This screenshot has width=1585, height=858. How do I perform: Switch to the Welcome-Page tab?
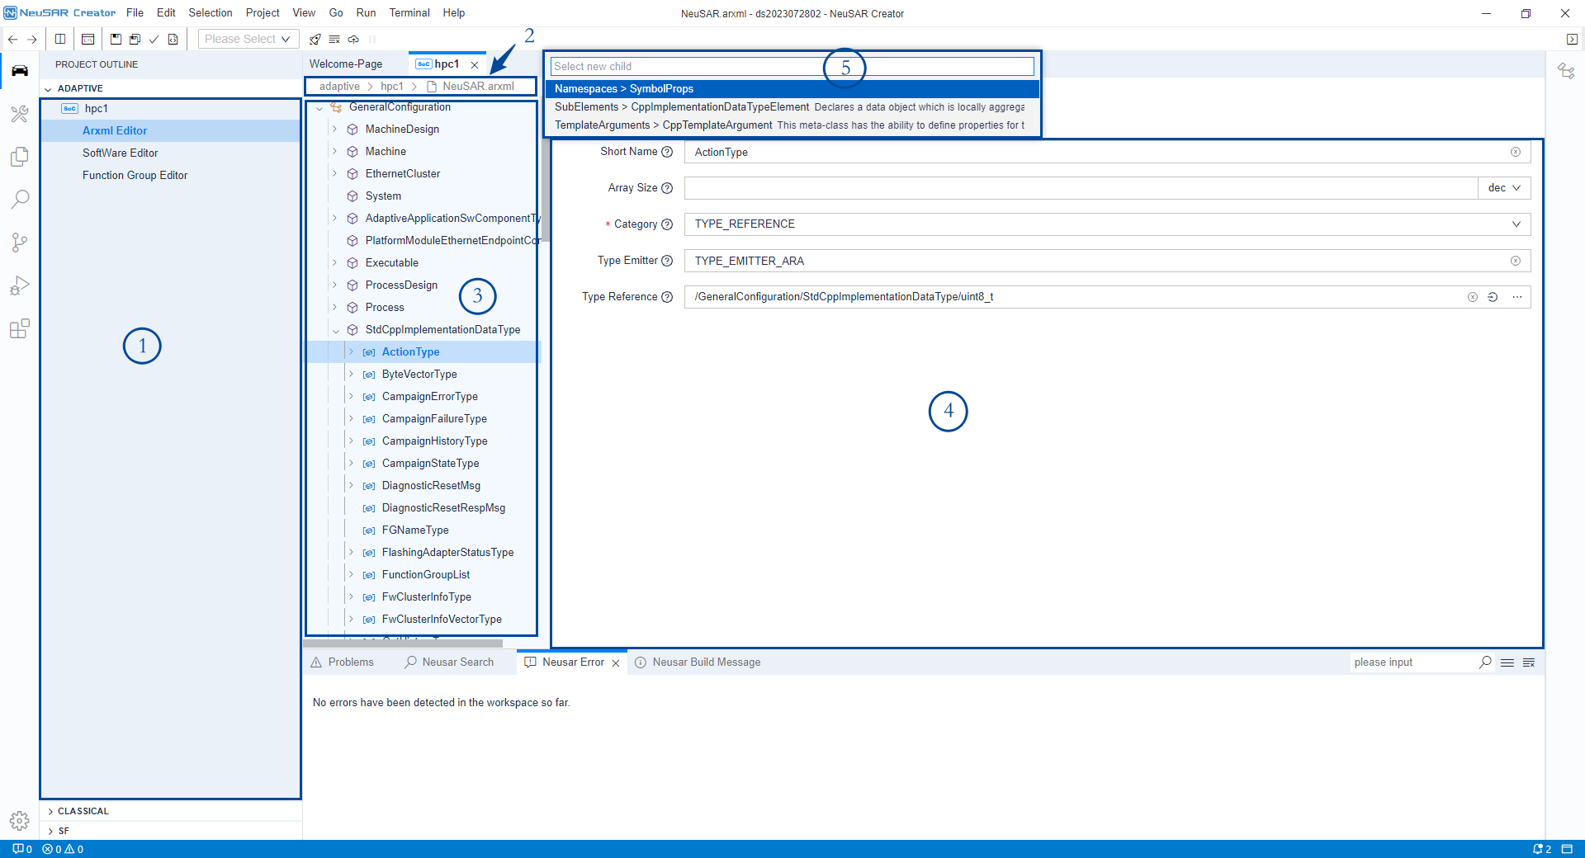[346, 64]
